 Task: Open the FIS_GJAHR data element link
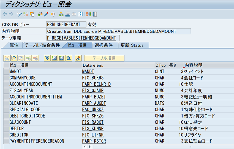(93, 91)
